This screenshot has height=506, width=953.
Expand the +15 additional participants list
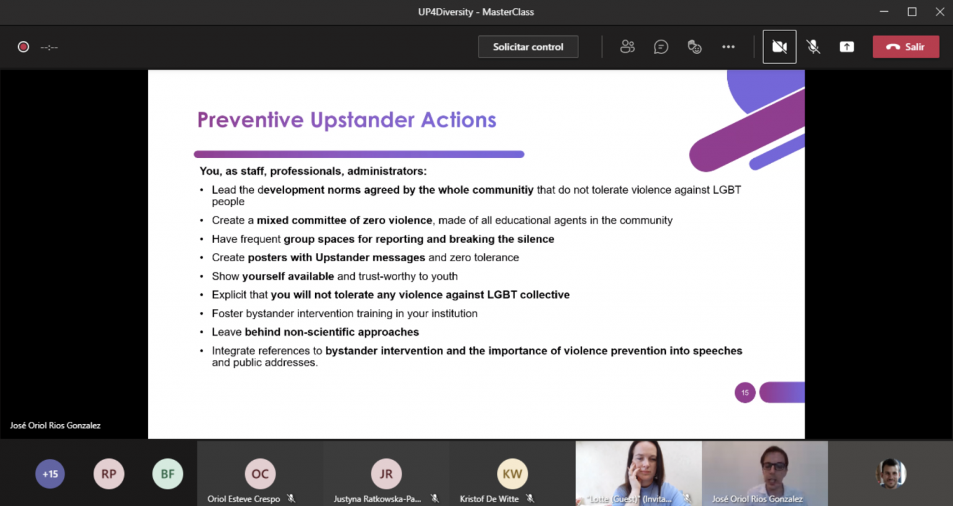point(50,474)
